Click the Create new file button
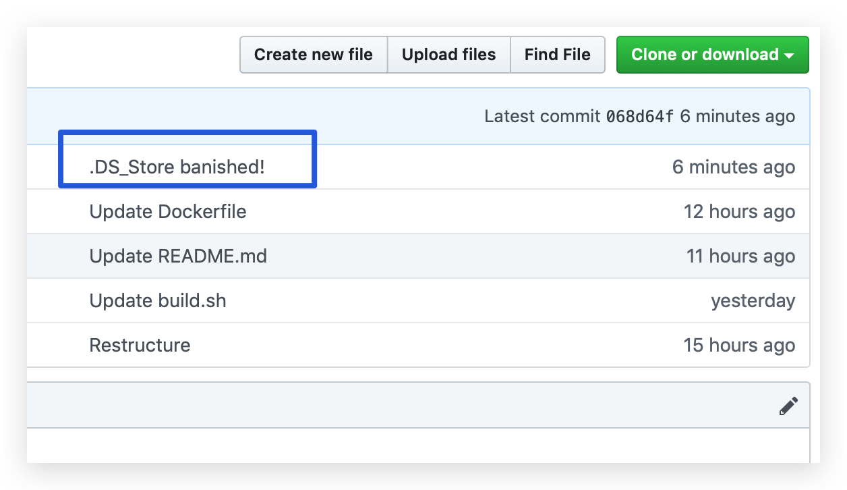This screenshot has width=847, height=490. tap(313, 55)
